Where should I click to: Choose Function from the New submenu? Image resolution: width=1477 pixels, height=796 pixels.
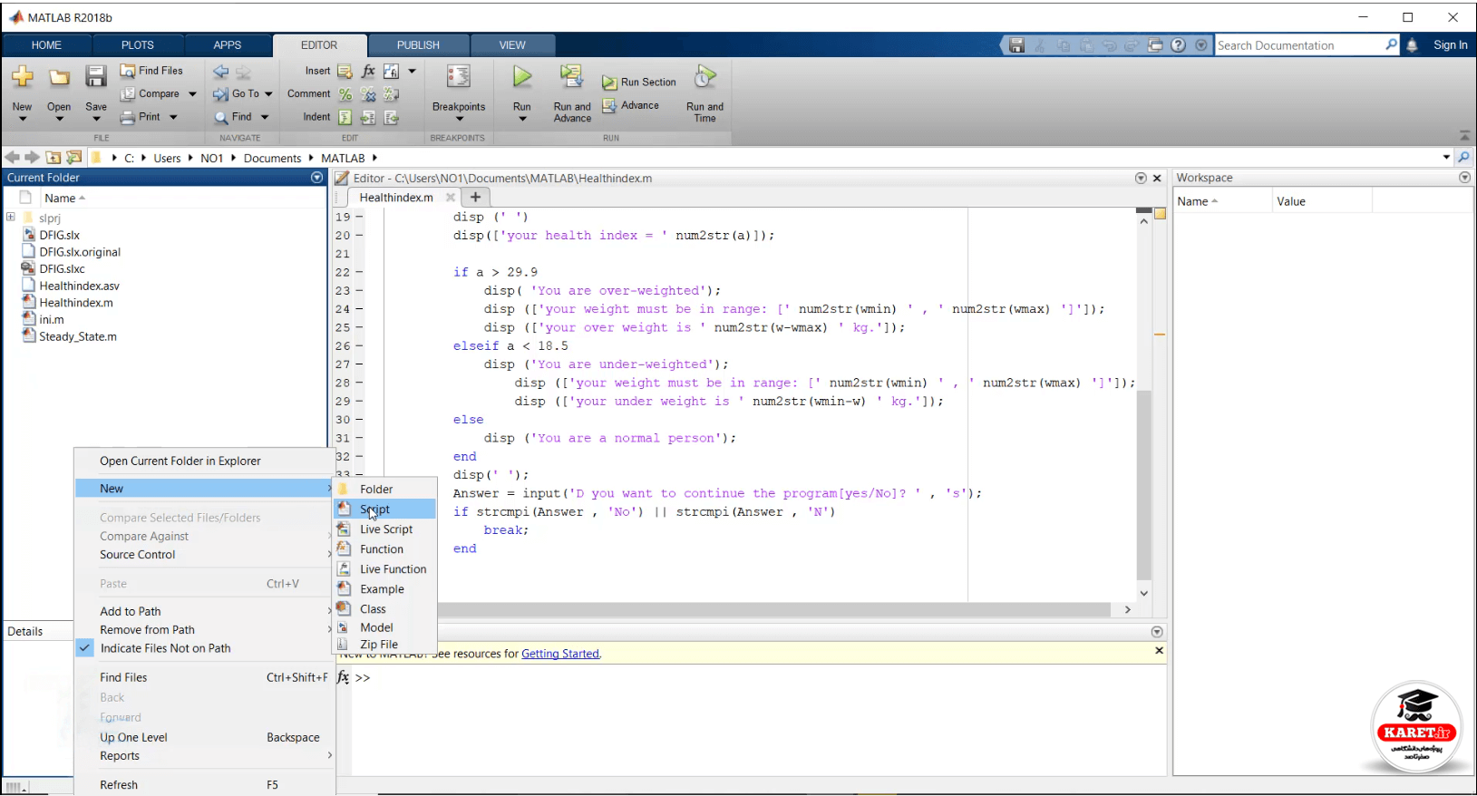(x=385, y=549)
